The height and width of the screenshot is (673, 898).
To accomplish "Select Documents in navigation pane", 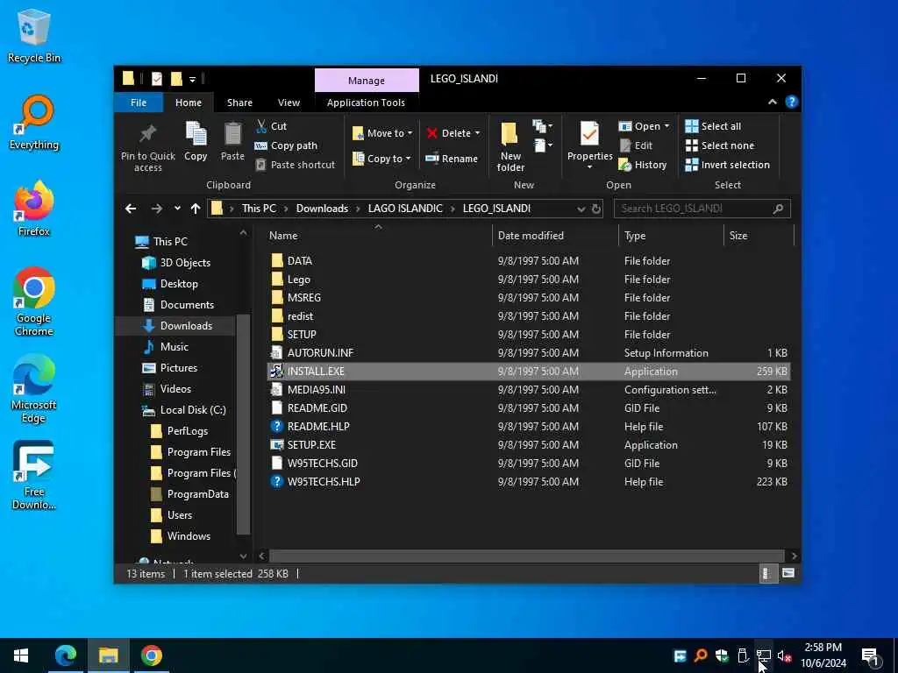I will tap(187, 304).
